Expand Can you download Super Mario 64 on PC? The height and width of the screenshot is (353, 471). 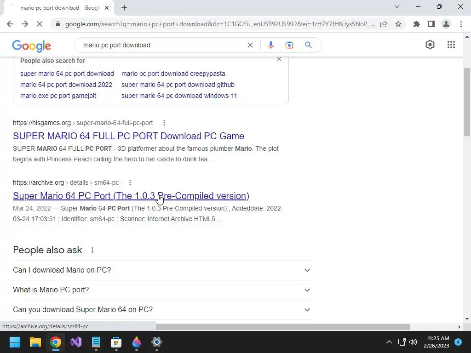[x=163, y=310]
